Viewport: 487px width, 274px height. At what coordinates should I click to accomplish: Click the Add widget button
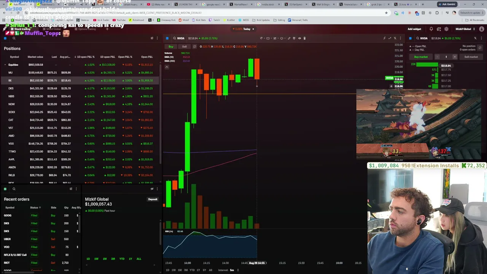pyautogui.click(x=414, y=29)
